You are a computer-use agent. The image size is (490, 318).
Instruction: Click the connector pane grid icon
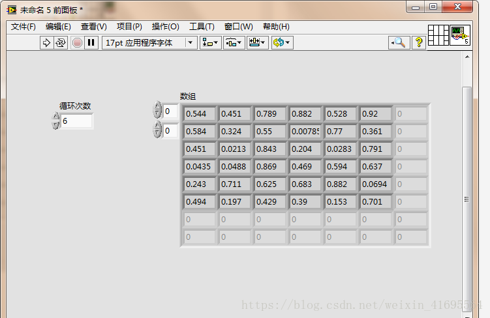438,35
